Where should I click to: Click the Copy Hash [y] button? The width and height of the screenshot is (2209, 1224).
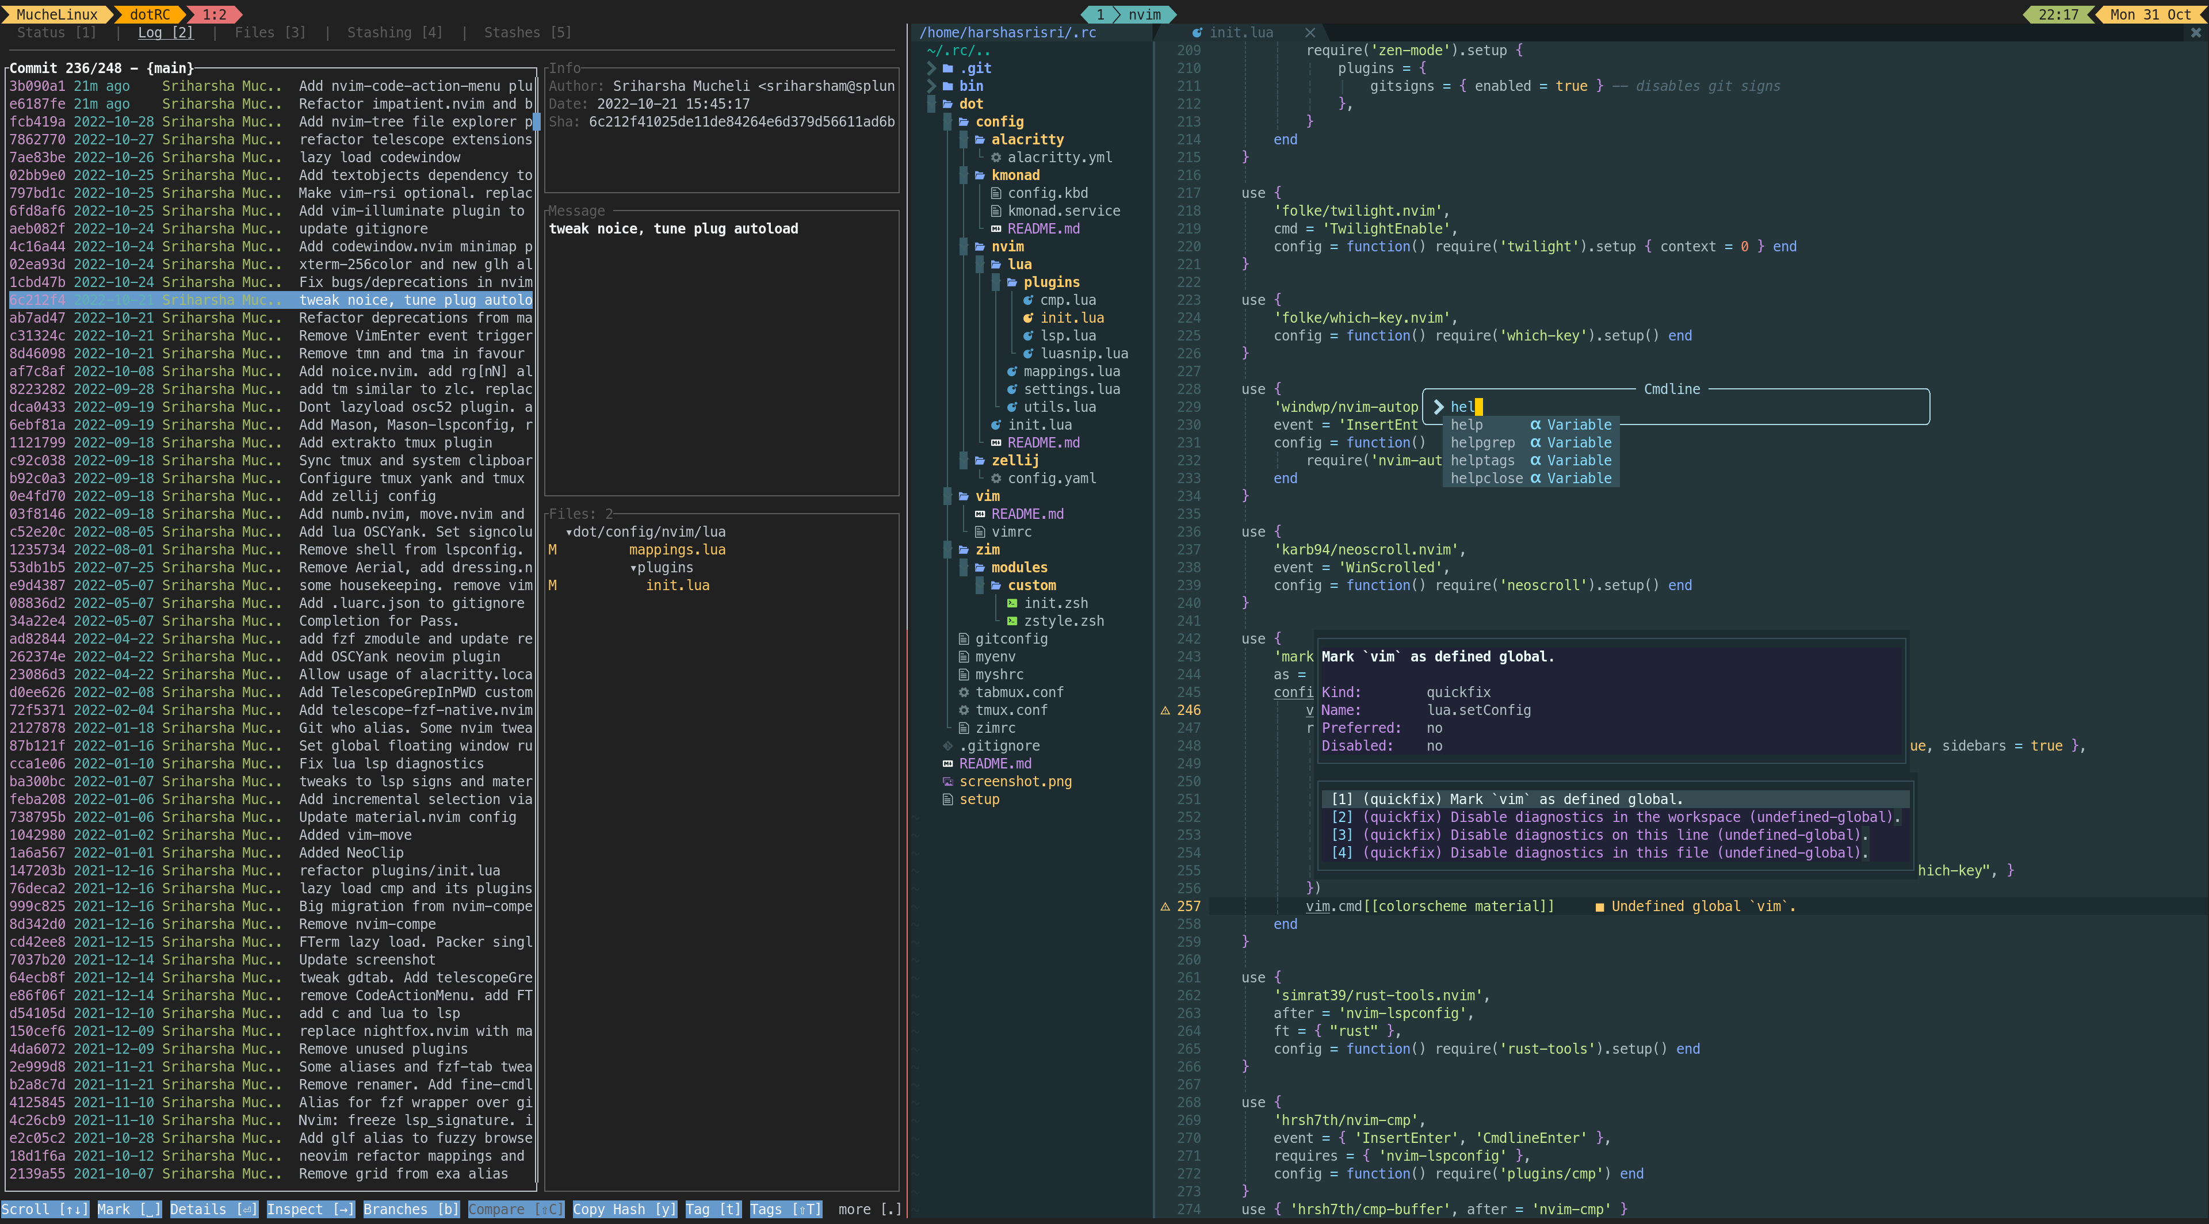pyautogui.click(x=624, y=1210)
